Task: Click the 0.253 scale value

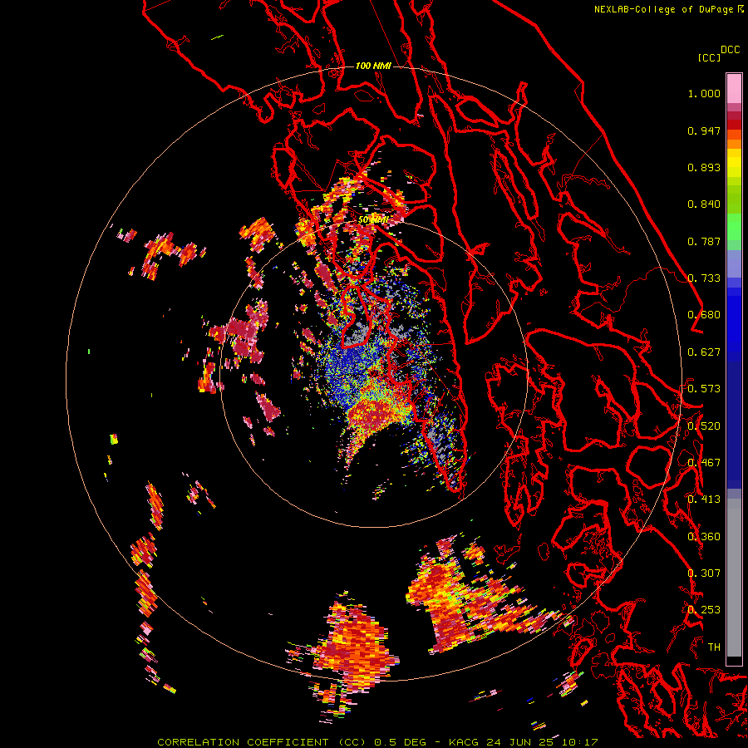Action: 704,610
